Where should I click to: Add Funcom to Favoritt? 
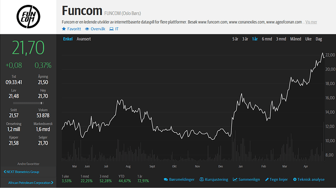tap(74, 29)
